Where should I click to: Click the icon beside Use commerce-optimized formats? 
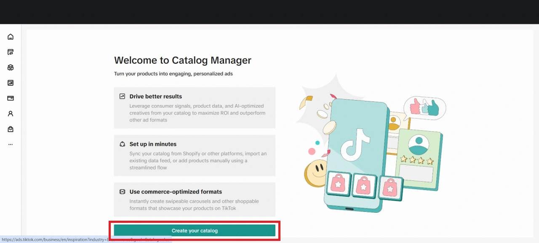click(x=122, y=192)
